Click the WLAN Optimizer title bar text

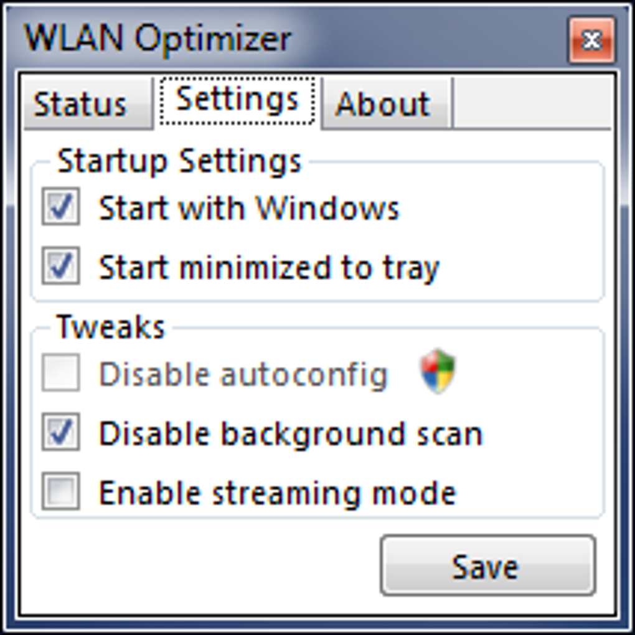coord(158,39)
